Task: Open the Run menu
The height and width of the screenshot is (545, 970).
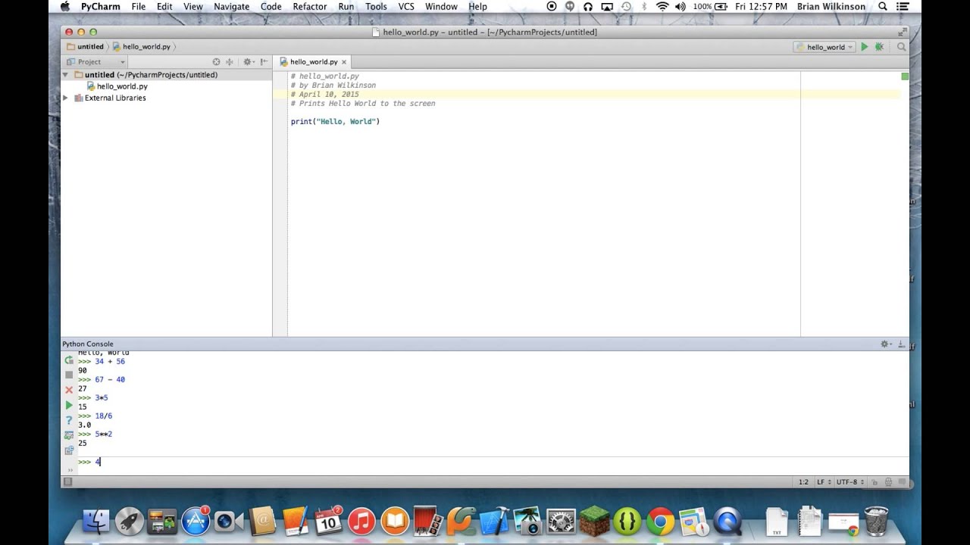Action: (346, 7)
